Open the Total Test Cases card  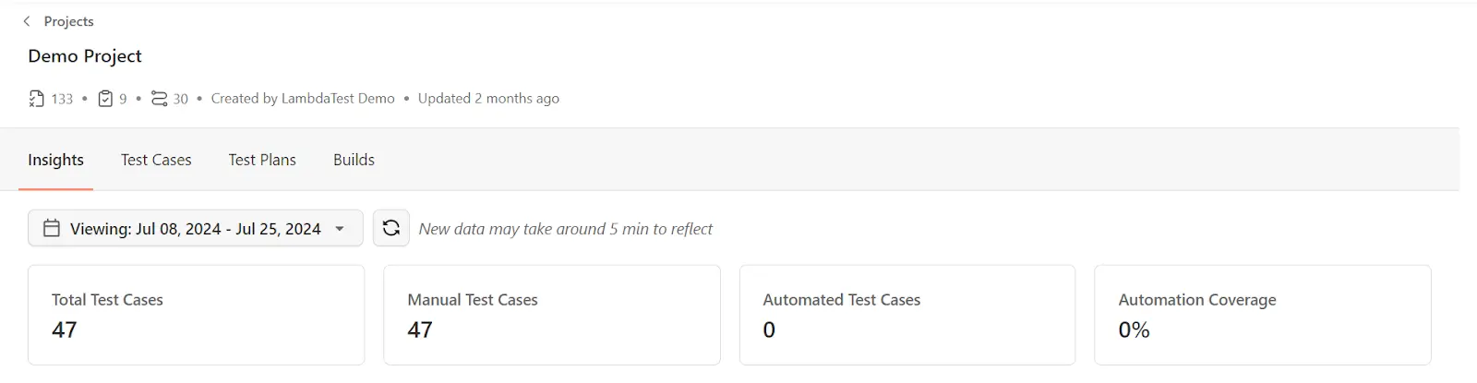click(196, 315)
